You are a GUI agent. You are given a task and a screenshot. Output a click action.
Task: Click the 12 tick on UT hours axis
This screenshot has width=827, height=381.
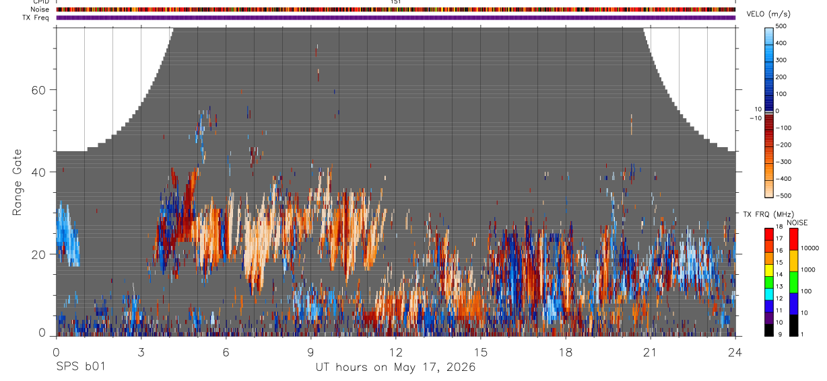click(x=395, y=351)
